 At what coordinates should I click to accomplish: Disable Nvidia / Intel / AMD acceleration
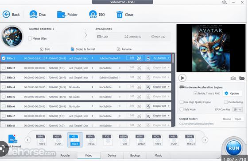pos(196,94)
